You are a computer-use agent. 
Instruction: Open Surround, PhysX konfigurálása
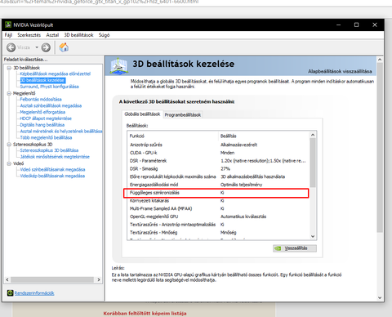click(49, 87)
